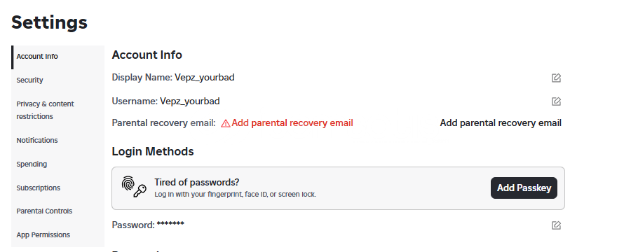Edit the Password using pencil icon
This screenshot has height=252, width=638.
[556, 225]
